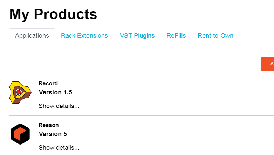Screen dimensions: 274x155
Task: Click the red center of the Record logo
Action: (19, 92)
